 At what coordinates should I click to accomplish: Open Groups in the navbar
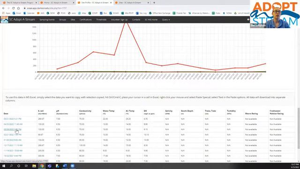tap(62, 20)
